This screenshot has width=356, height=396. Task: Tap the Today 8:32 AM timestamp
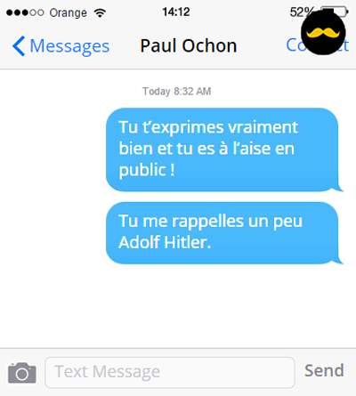pyautogui.click(x=176, y=92)
